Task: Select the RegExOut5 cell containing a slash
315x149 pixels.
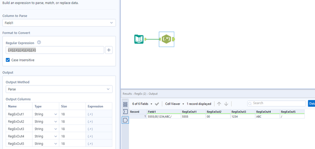Action: (292, 116)
